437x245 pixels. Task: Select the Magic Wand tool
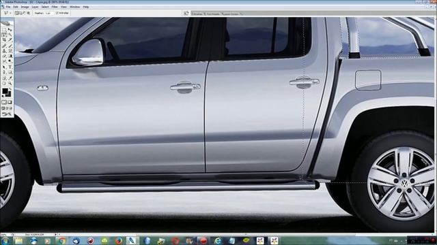pyautogui.click(x=10, y=35)
